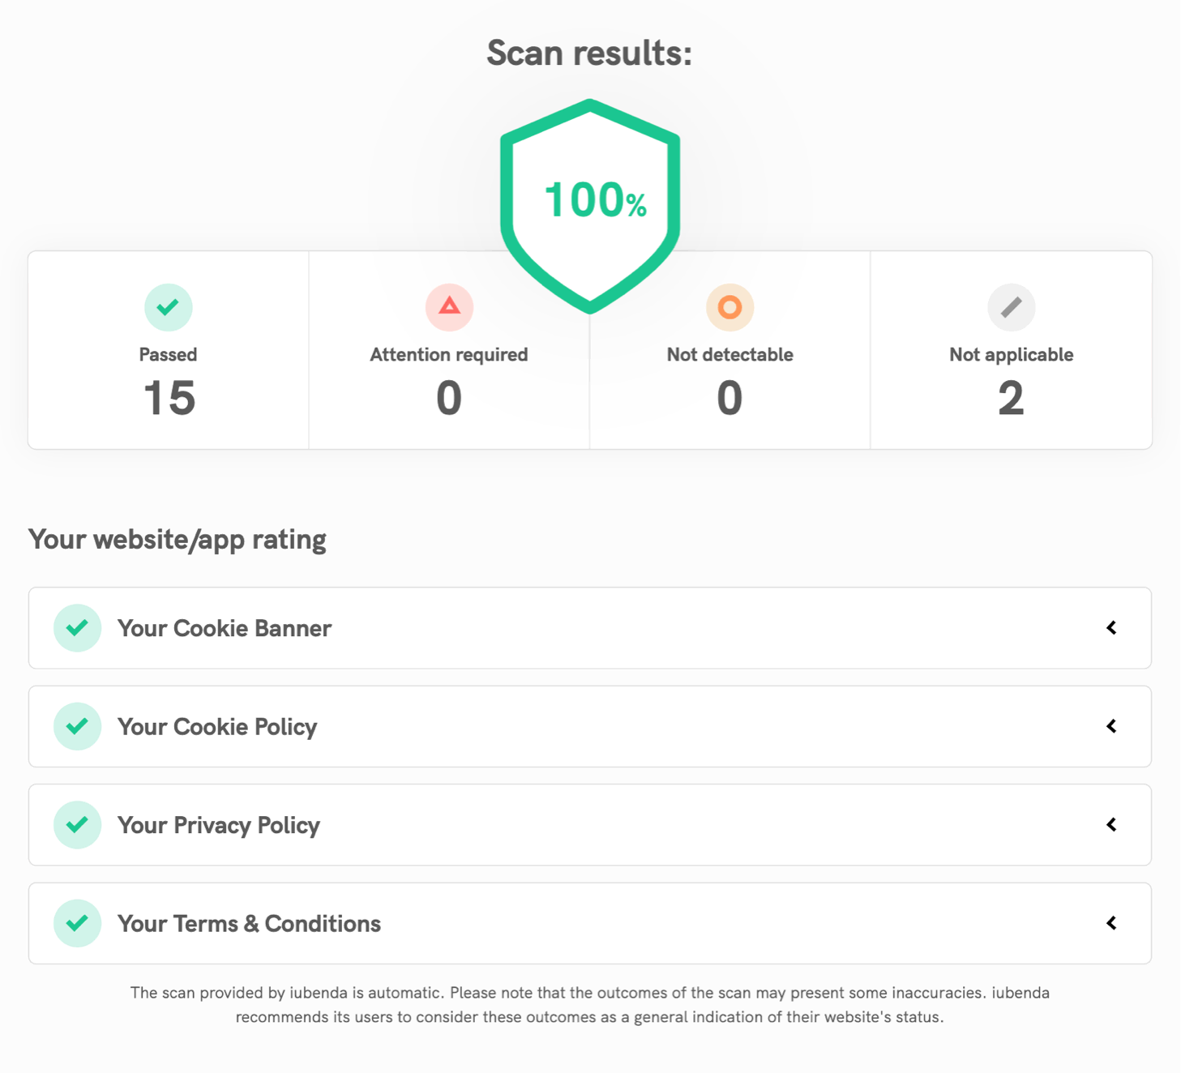
Task: Click the Attention required label
Action: click(x=449, y=355)
